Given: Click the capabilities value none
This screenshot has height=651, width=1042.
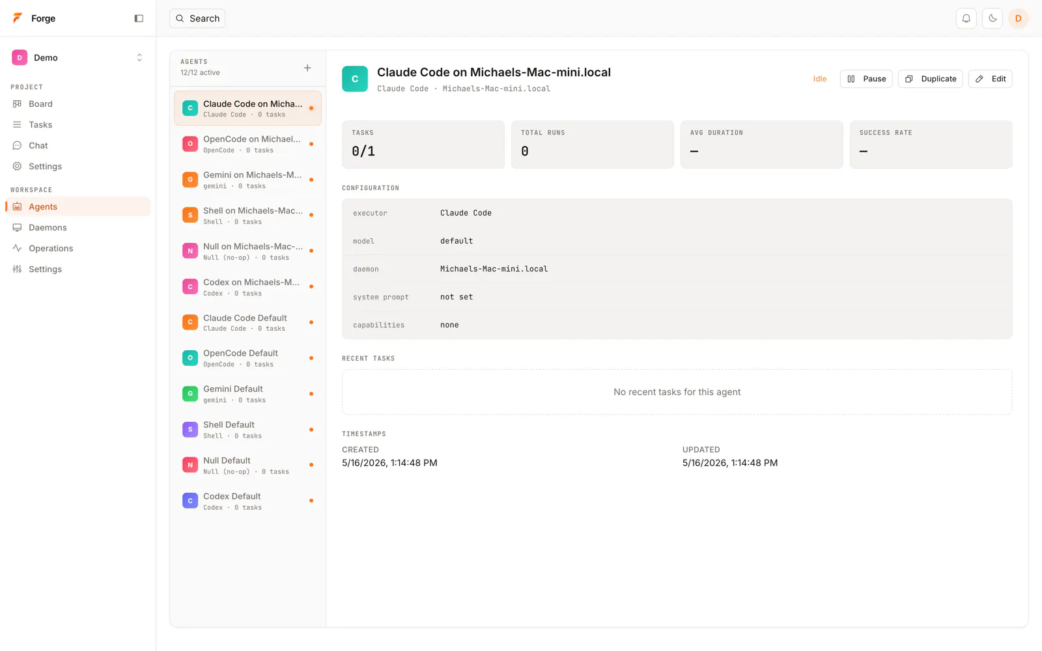Looking at the screenshot, I should [449, 325].
